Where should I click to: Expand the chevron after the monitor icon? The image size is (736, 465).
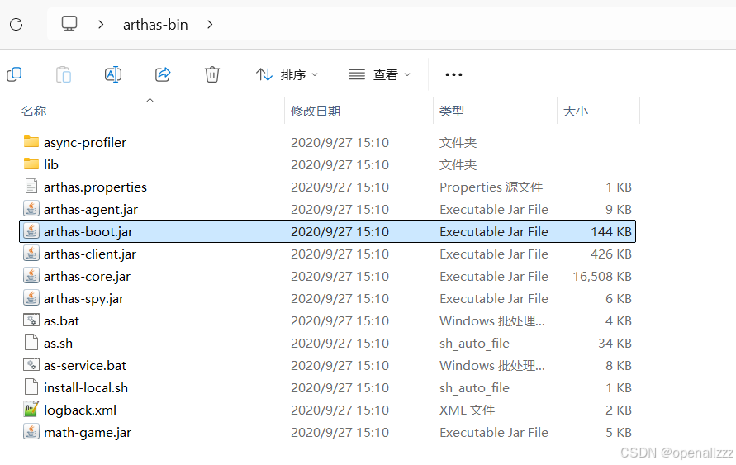tap(101, 25)
